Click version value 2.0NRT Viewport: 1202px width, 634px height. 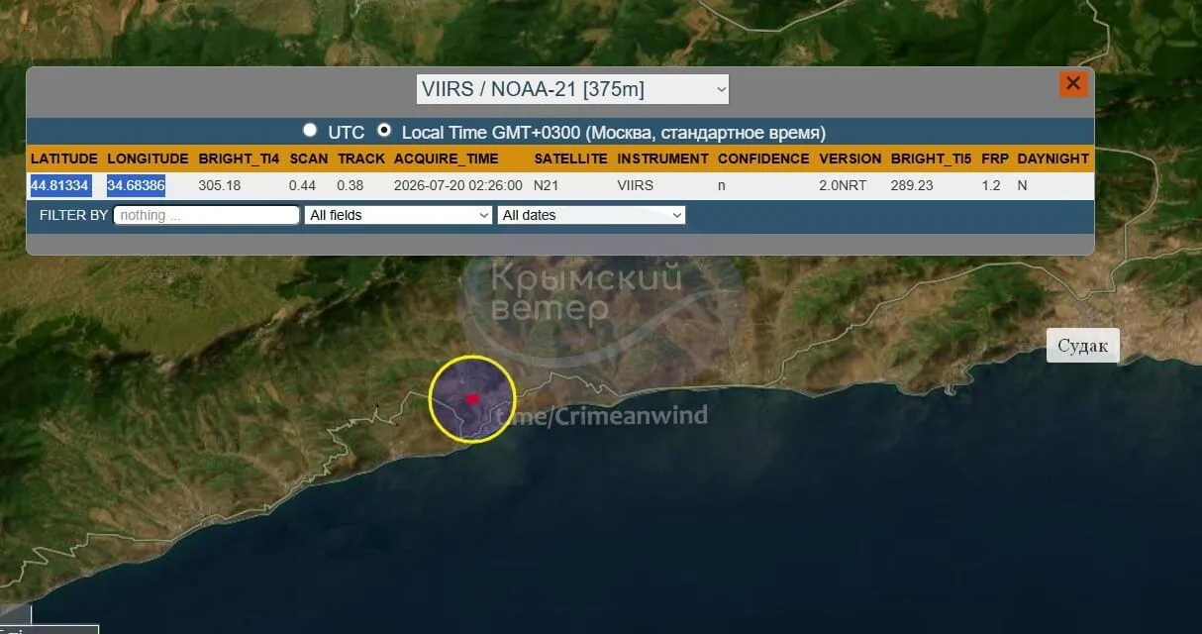(842, 185)
